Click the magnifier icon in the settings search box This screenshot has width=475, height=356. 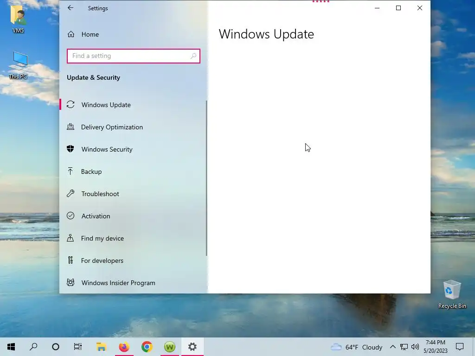[193, 56]
